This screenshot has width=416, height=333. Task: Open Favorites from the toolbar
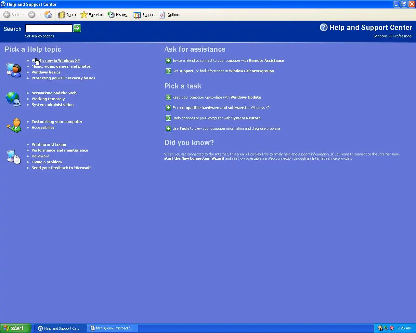pos(92,15)
